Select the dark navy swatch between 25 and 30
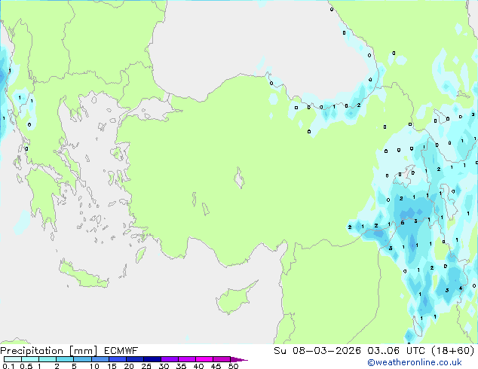 [152, 359]
